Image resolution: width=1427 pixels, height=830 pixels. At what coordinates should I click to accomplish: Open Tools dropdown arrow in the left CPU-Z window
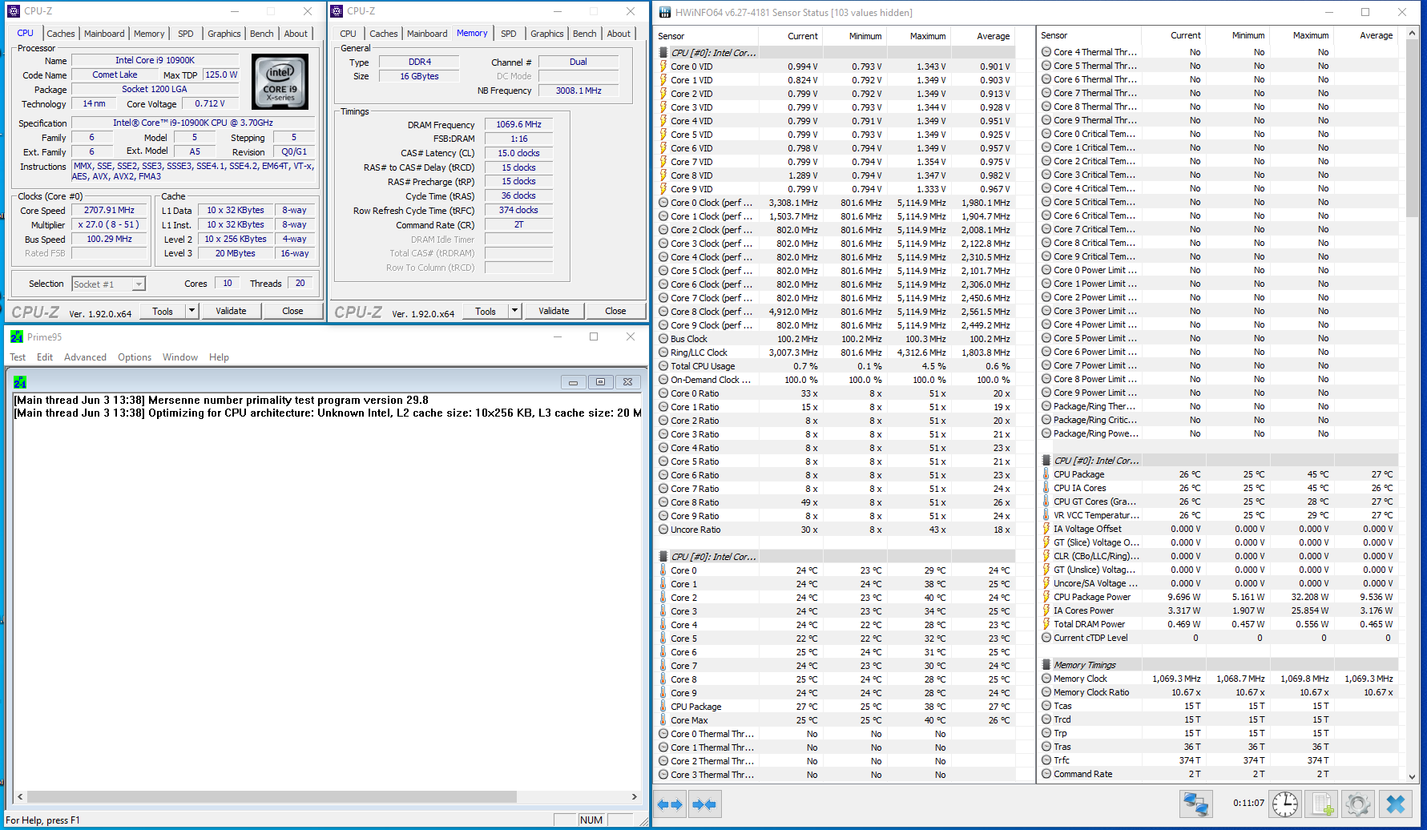coord(191,311)
